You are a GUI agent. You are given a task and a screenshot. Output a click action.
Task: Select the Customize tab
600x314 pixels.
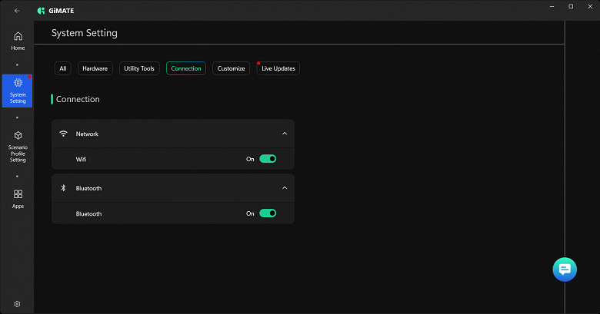point(231,68)
